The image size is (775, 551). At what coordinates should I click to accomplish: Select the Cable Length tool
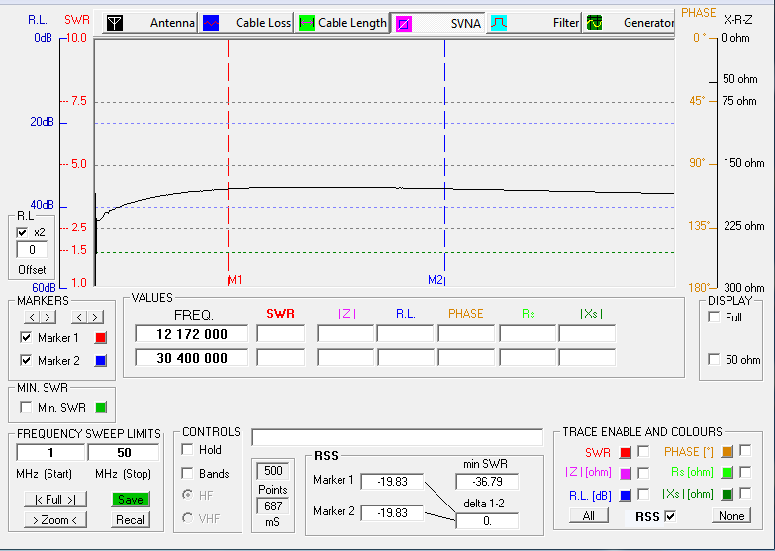342,23
